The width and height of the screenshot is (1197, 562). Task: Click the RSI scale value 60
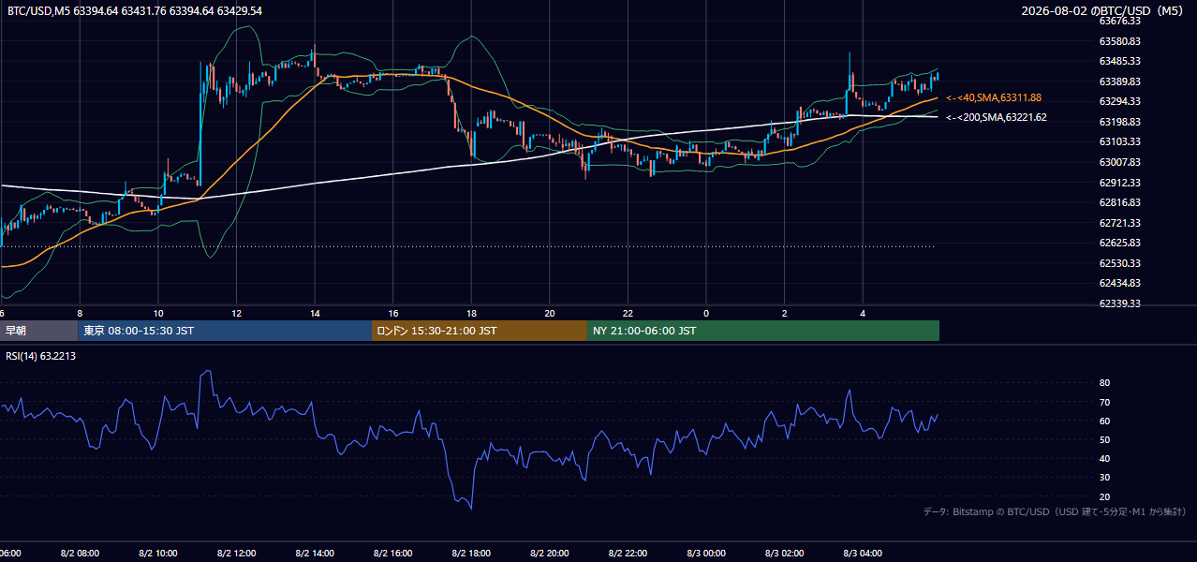(1104, 421)
